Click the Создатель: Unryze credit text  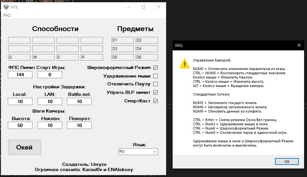click(84, 164)
